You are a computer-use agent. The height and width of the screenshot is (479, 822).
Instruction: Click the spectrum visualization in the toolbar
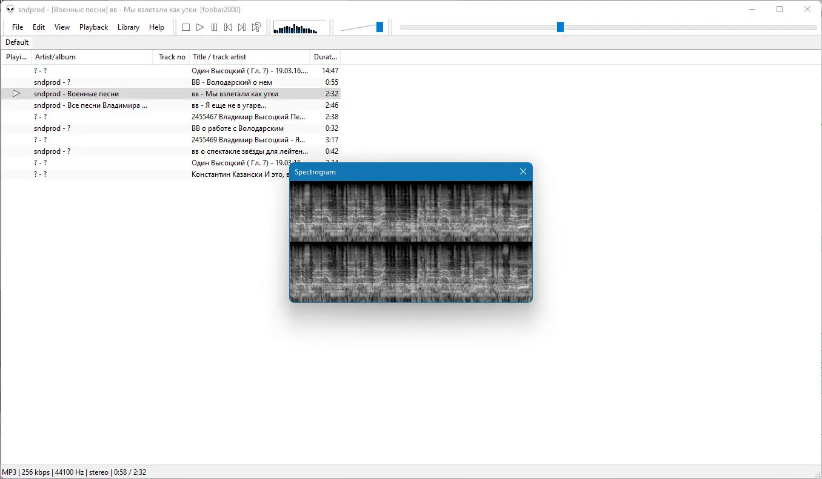pyautogui.click(x=299, y=28)
